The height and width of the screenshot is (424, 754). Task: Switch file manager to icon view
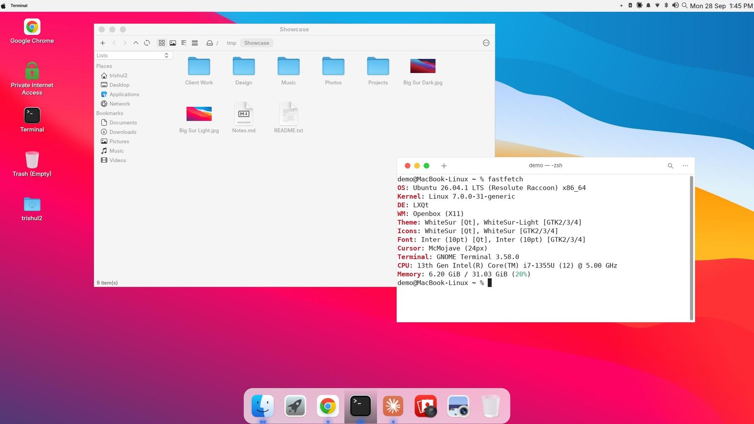[x=162, y=43]
